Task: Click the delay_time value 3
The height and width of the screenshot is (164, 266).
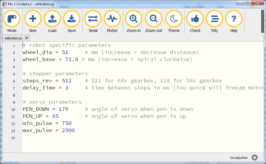Action: point(67,88)
